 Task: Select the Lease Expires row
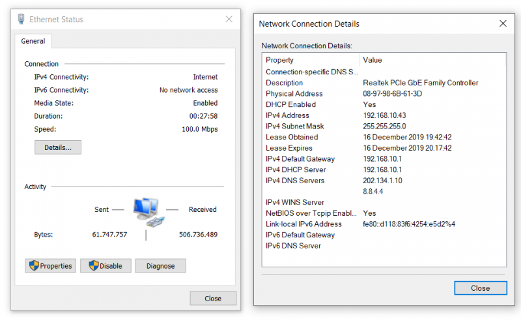(x=384, y=148)
